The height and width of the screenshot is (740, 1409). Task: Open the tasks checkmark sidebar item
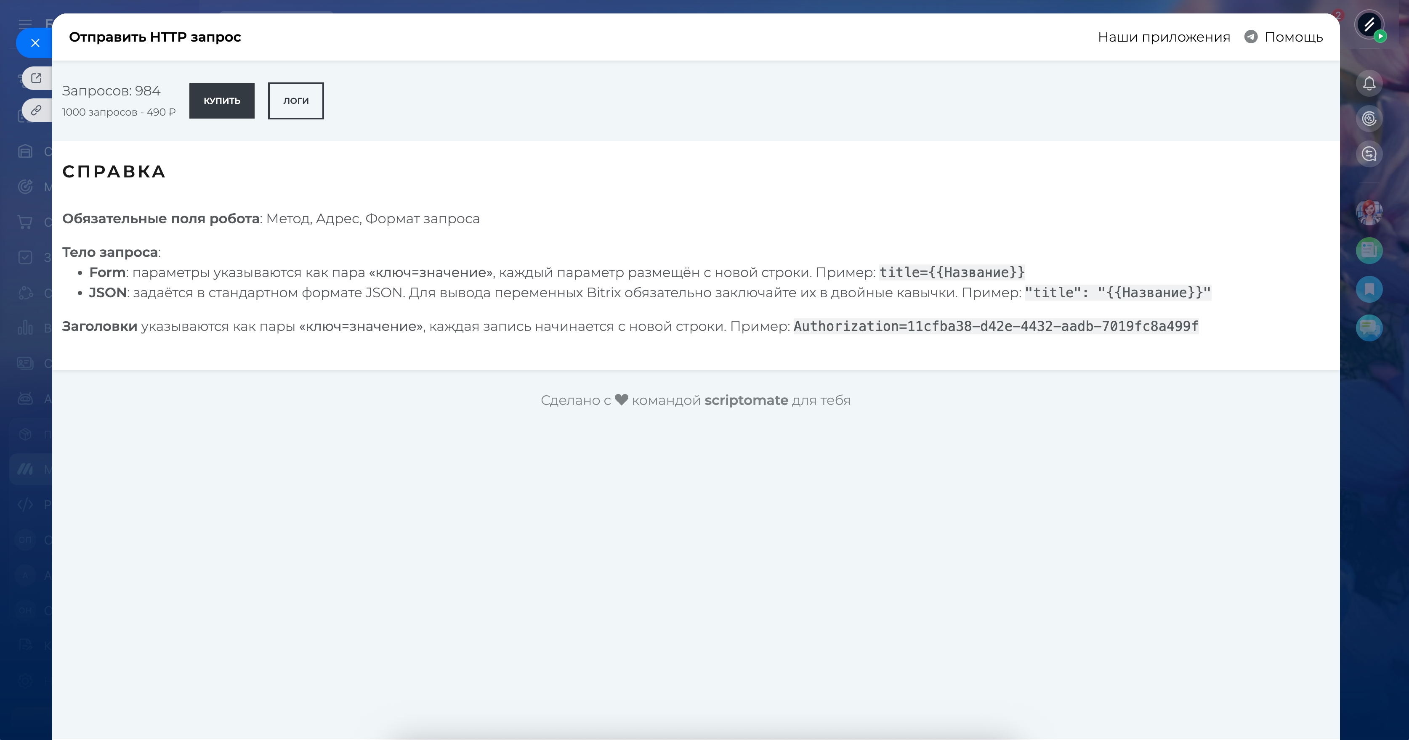point(24,257)
